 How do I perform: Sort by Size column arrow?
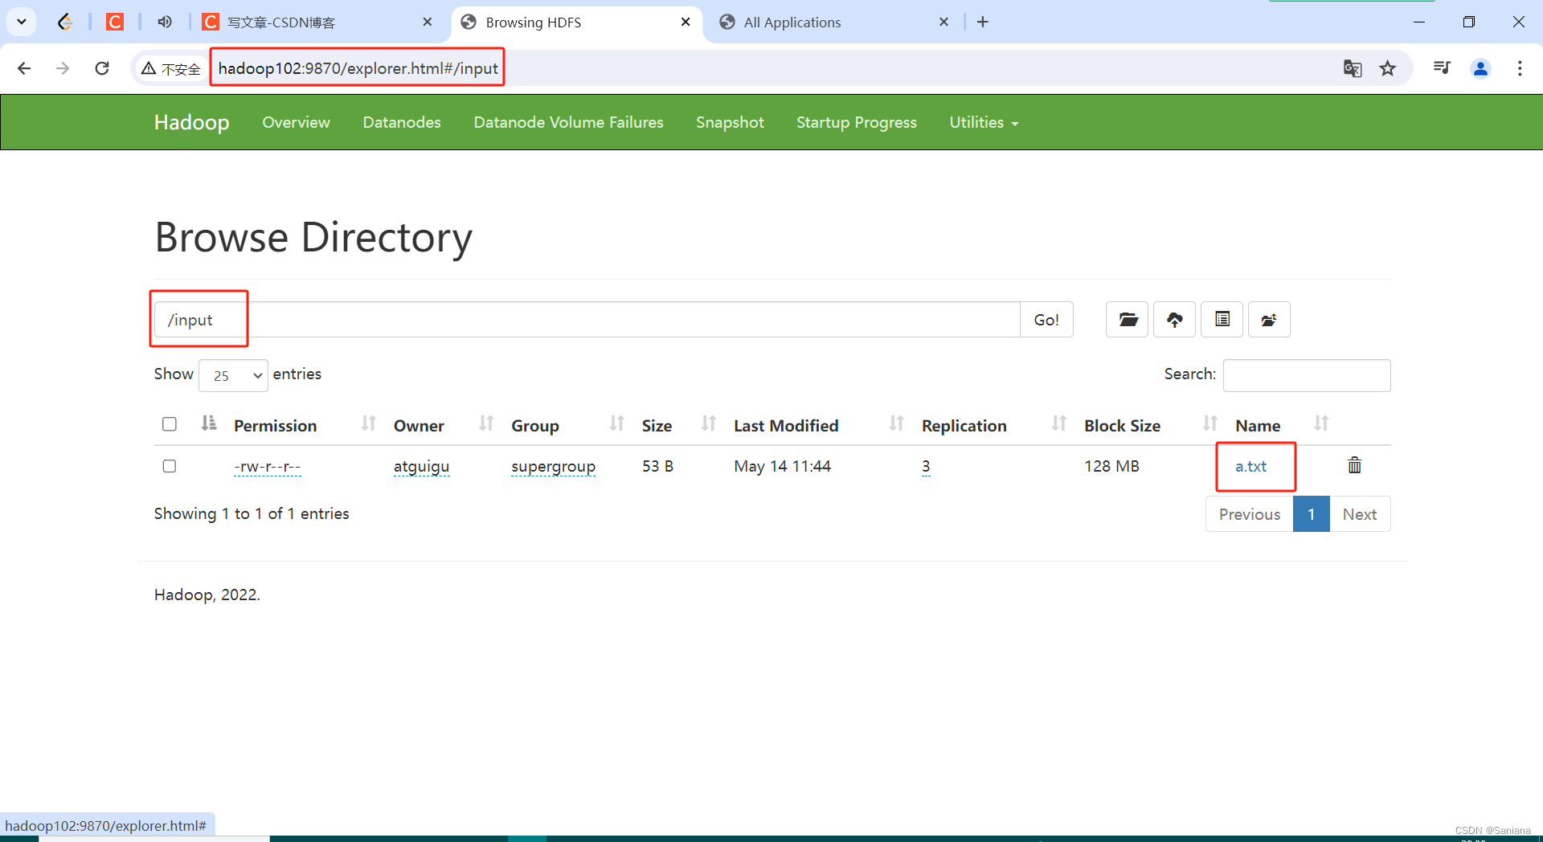tap(709, 423)
